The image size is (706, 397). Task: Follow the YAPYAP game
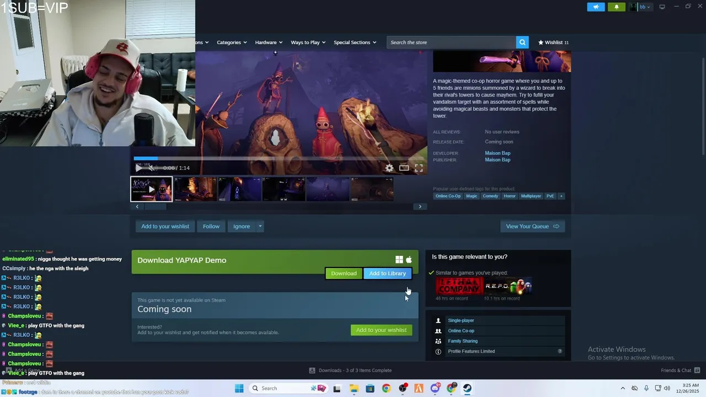(x=211, y=227)
